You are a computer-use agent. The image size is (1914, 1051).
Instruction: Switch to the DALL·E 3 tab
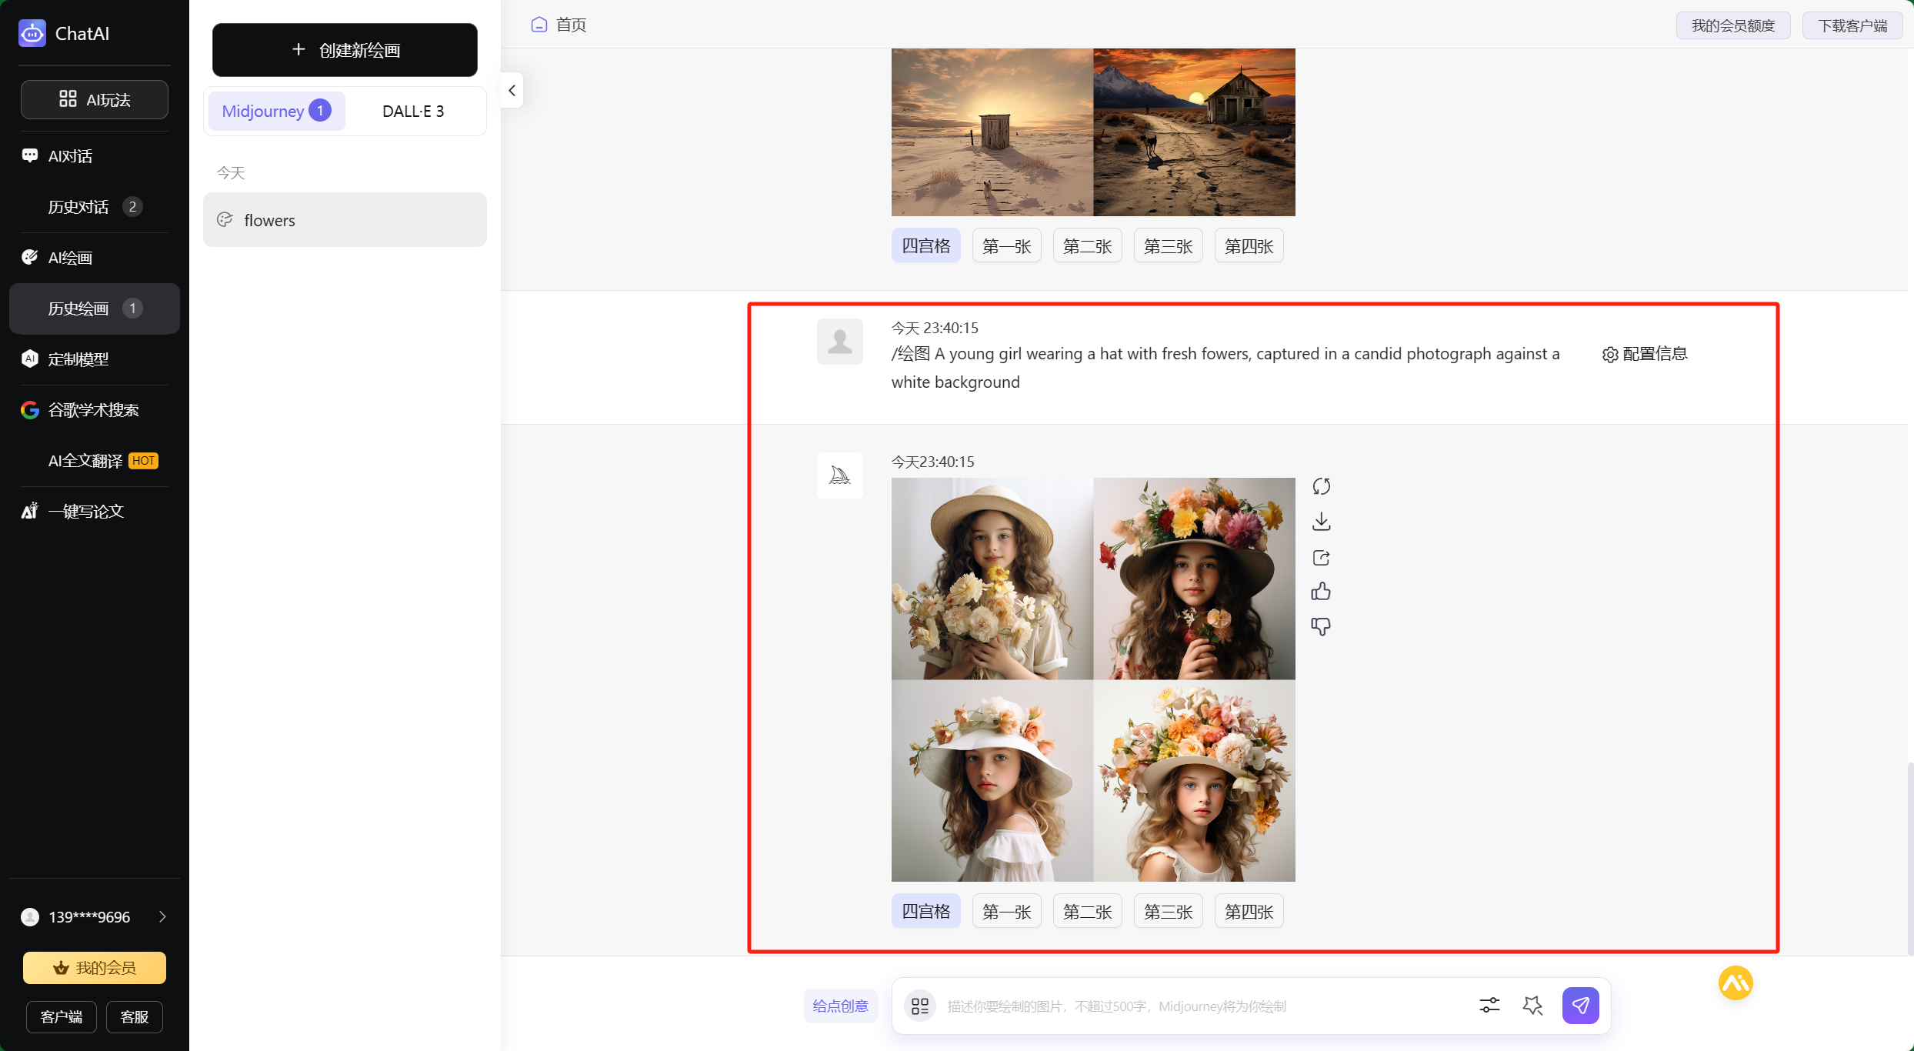pos(413,111)
